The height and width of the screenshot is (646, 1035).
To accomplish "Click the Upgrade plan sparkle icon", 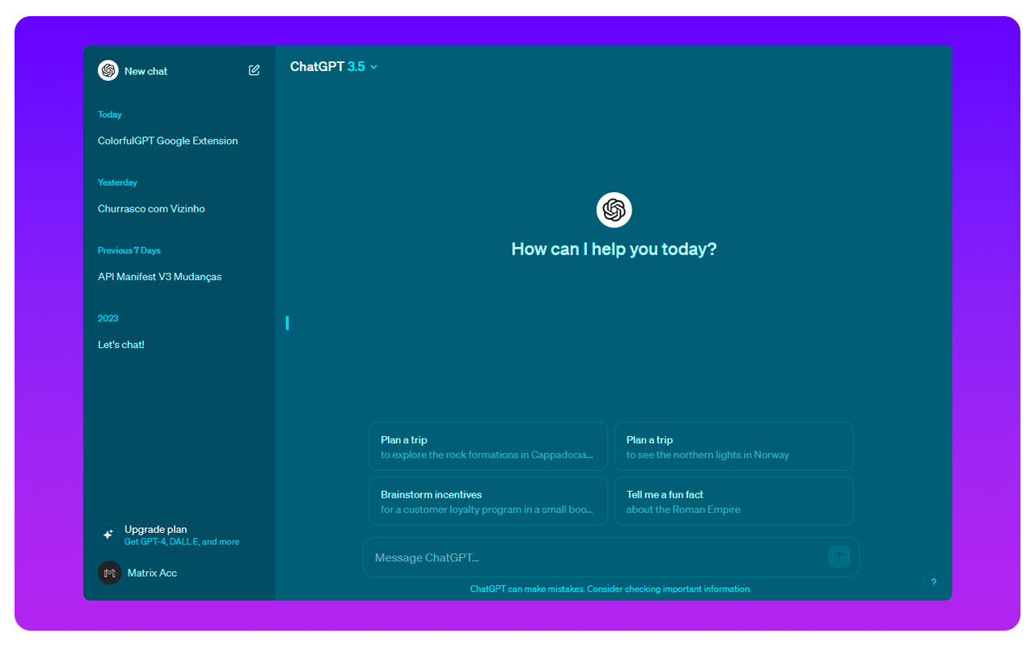I will tap(108, 535).
